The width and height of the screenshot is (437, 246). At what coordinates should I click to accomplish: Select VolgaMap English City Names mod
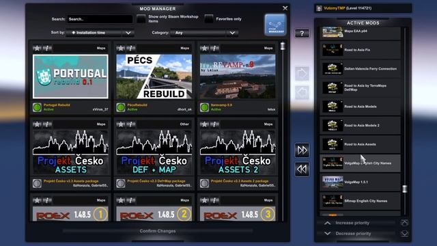click(360, 163)
